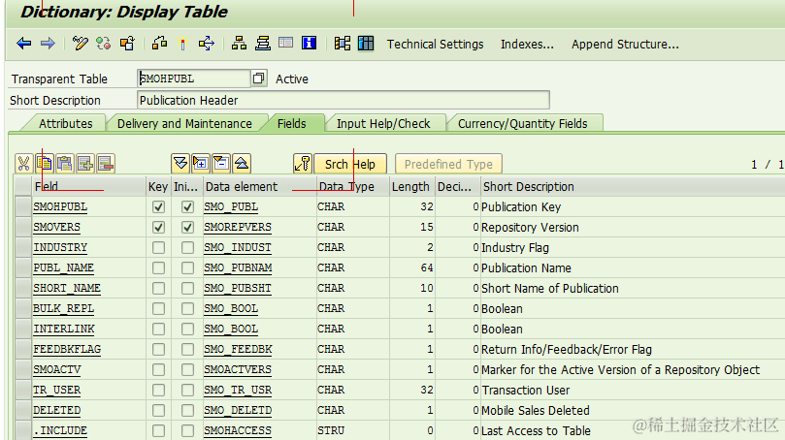Click the SHORT_NAME field name
Image resolution: width=785 pixels, height=440 pixels.
pyautogui.click(x=67, y=289)
